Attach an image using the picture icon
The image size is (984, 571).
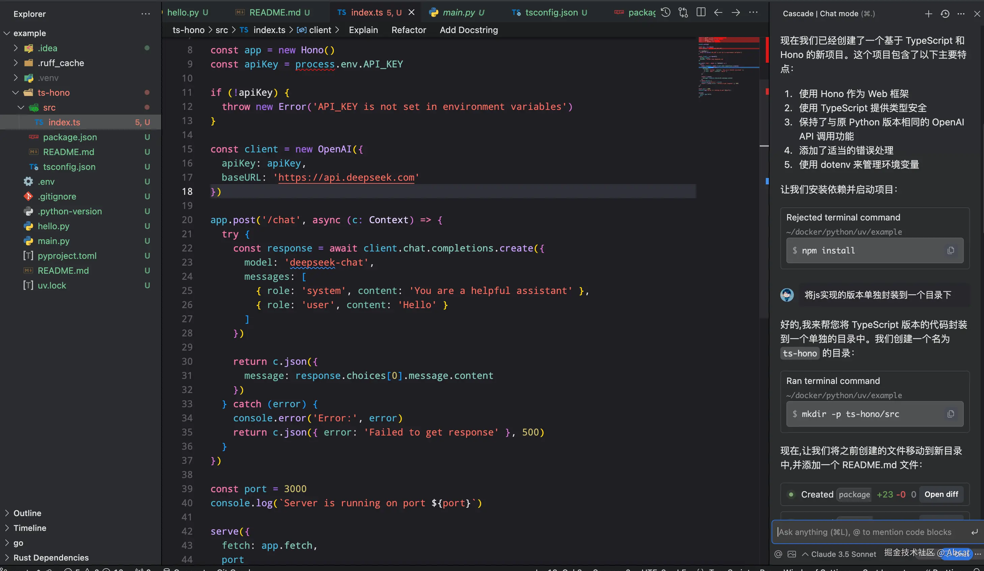791,554
